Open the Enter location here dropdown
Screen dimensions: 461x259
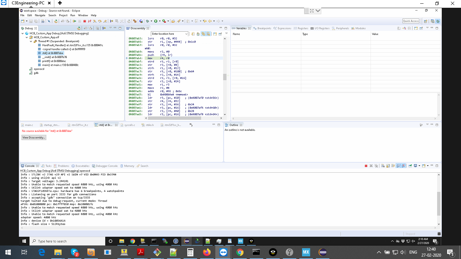(186, 34)
